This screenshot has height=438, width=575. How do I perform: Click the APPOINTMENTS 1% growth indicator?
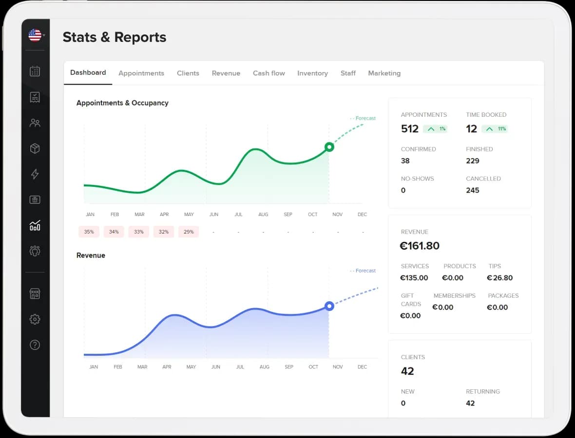pyautogui.click(x=435, y=129)
